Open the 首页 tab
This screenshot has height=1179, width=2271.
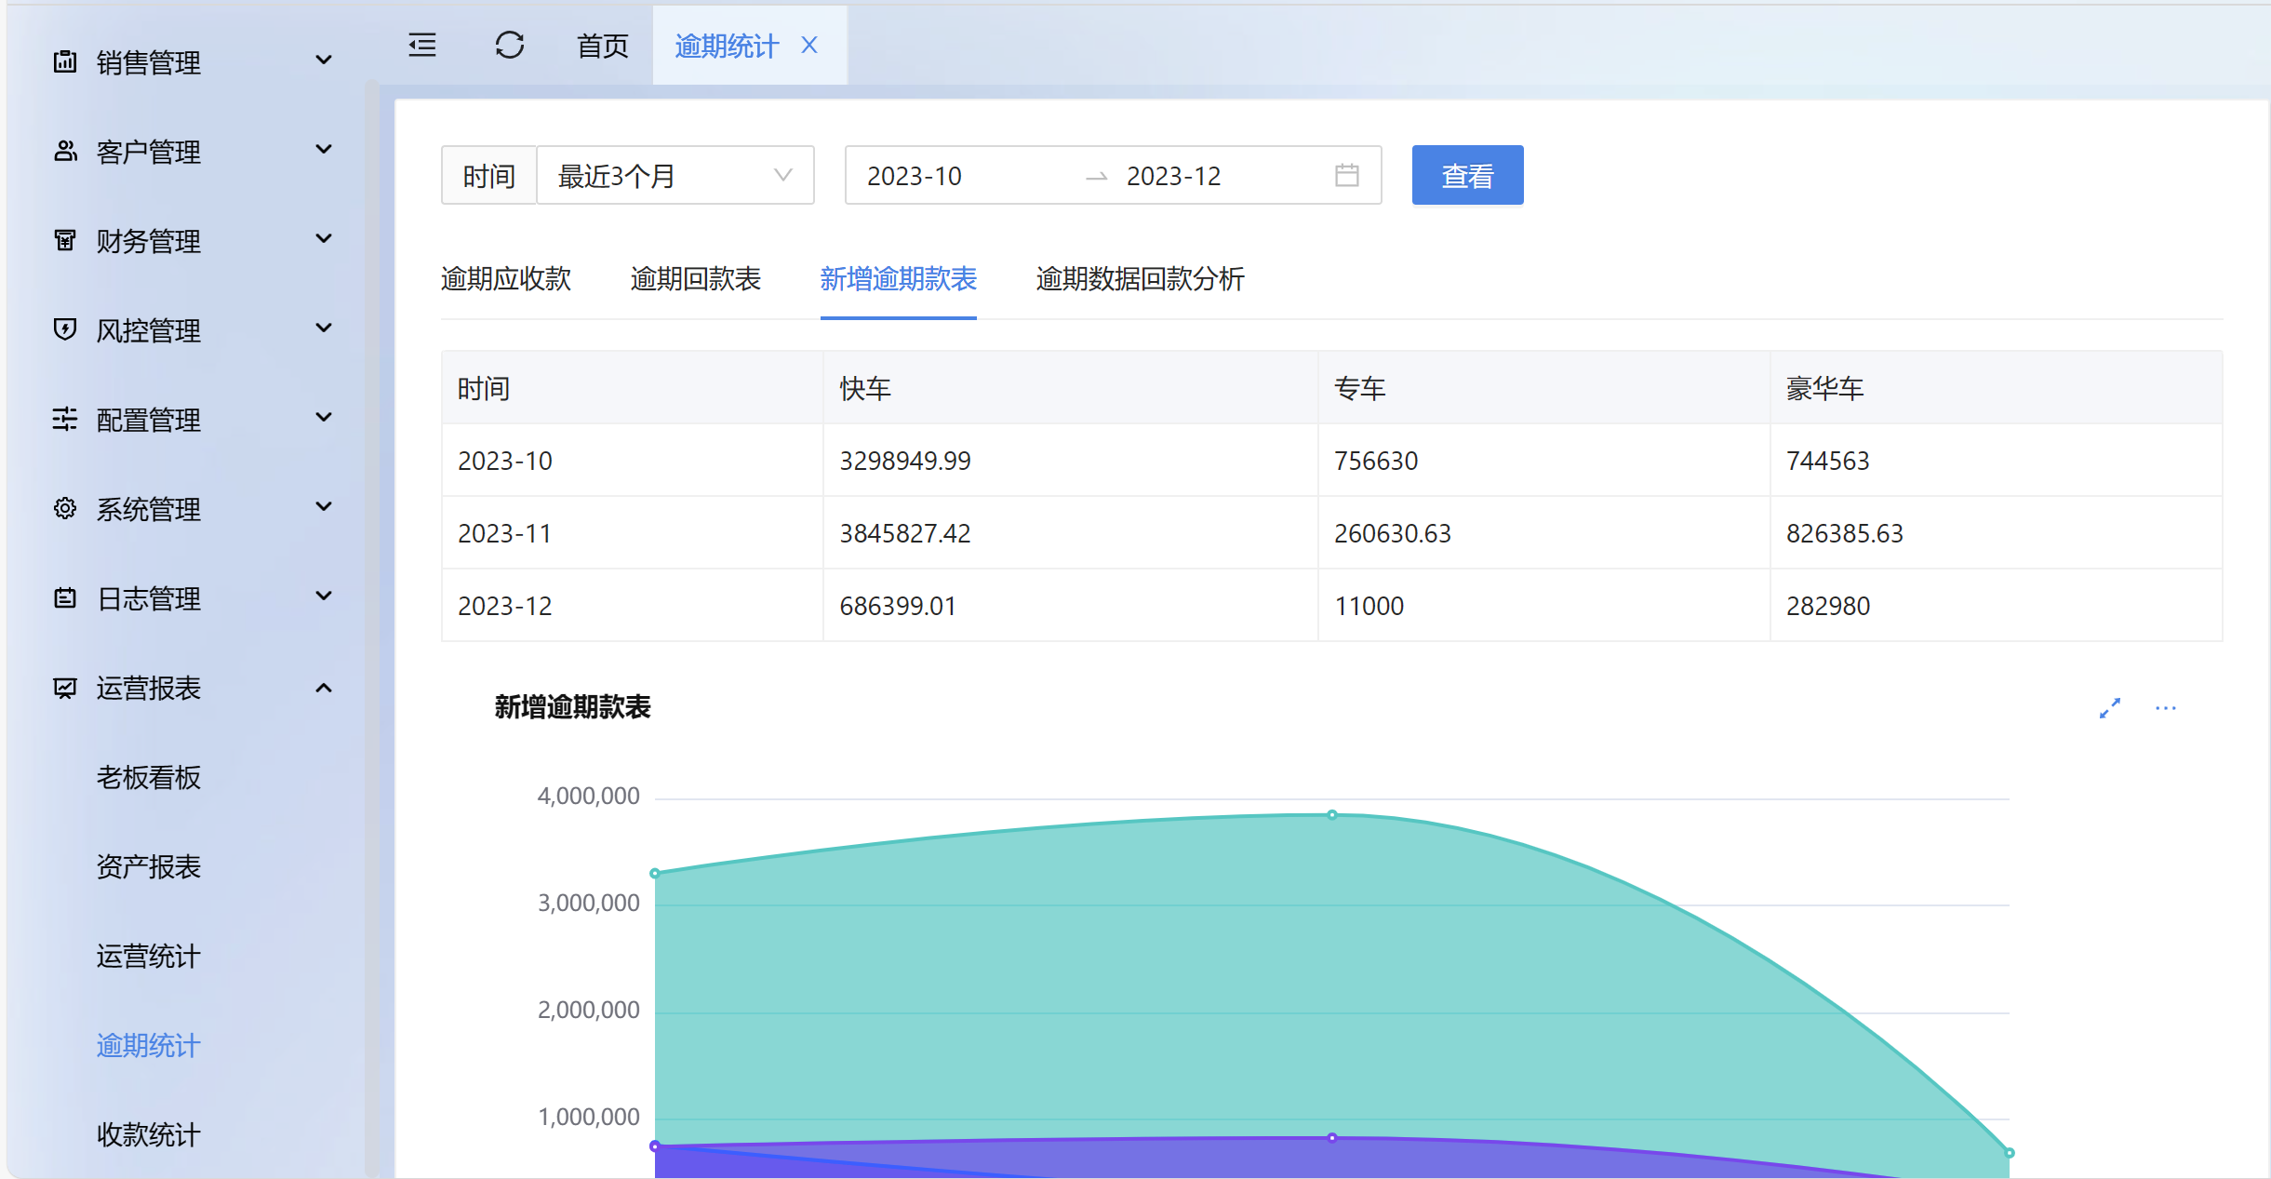602,46
